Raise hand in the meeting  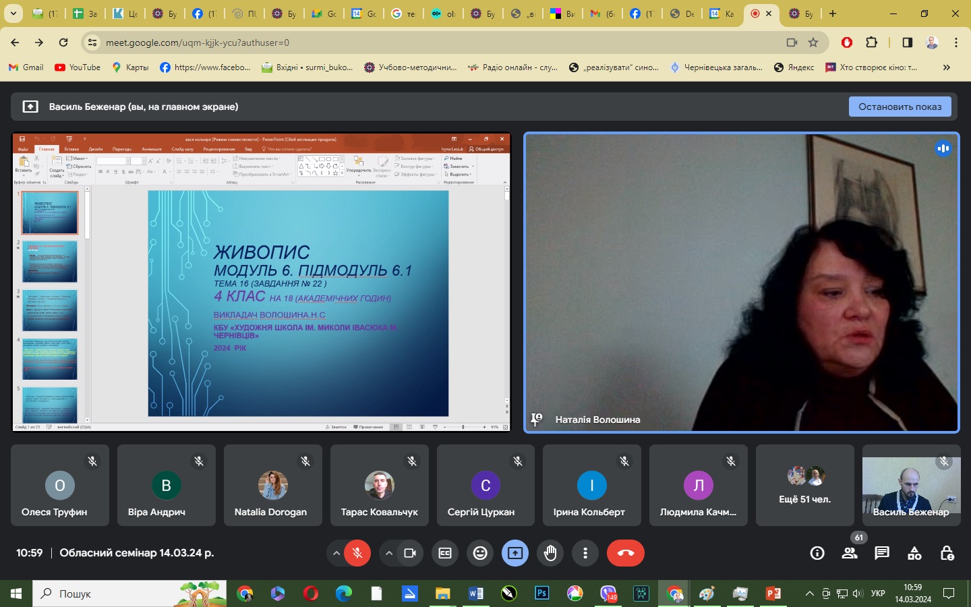point(550,553)
